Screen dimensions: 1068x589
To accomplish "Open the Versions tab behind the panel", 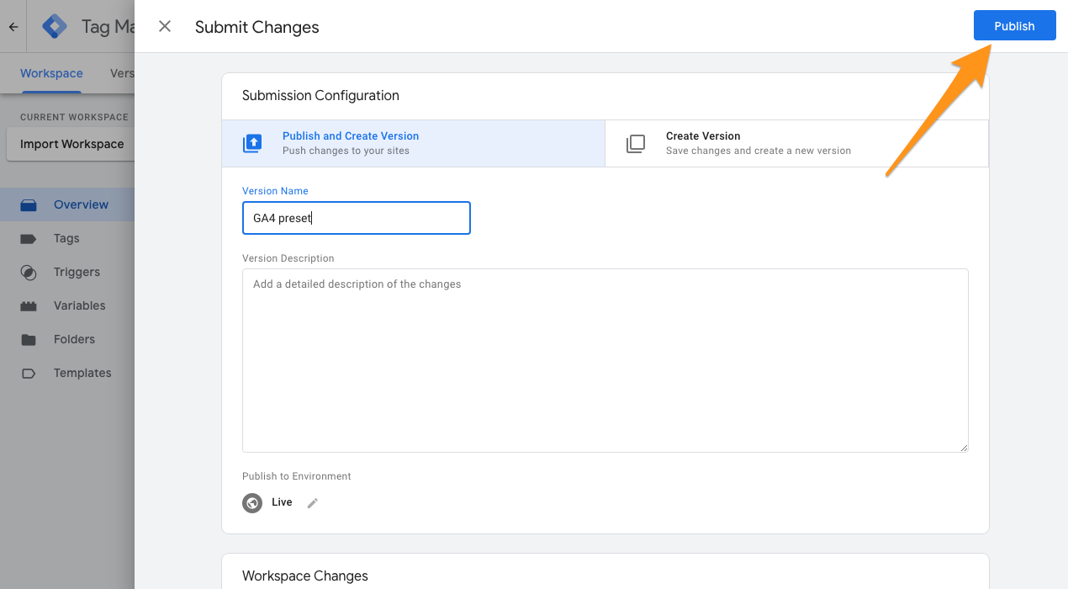I will (122, 73).
